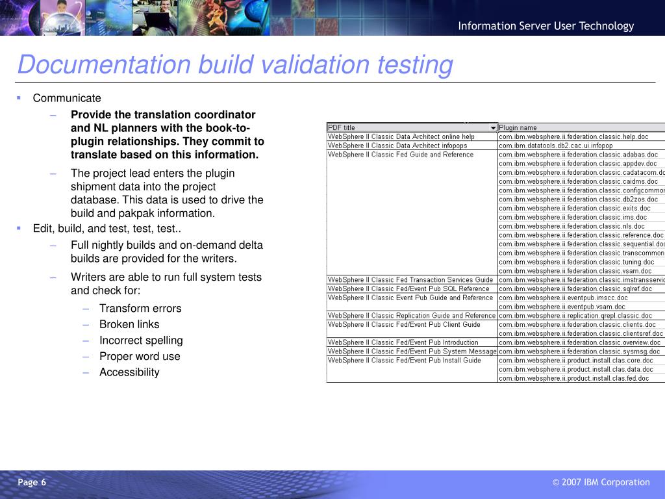Select plugin cell ending 'classic.ims.doc'
Image resolution: width=665 pixels, height=499 pixels.
[581, 217]
